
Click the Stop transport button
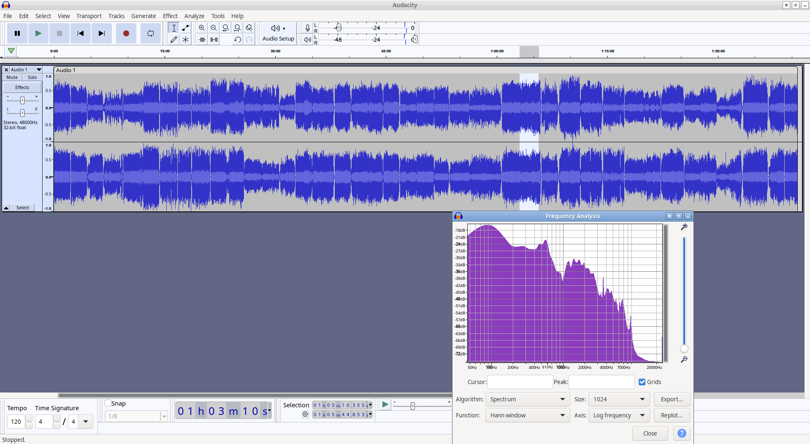coord(60,33)
